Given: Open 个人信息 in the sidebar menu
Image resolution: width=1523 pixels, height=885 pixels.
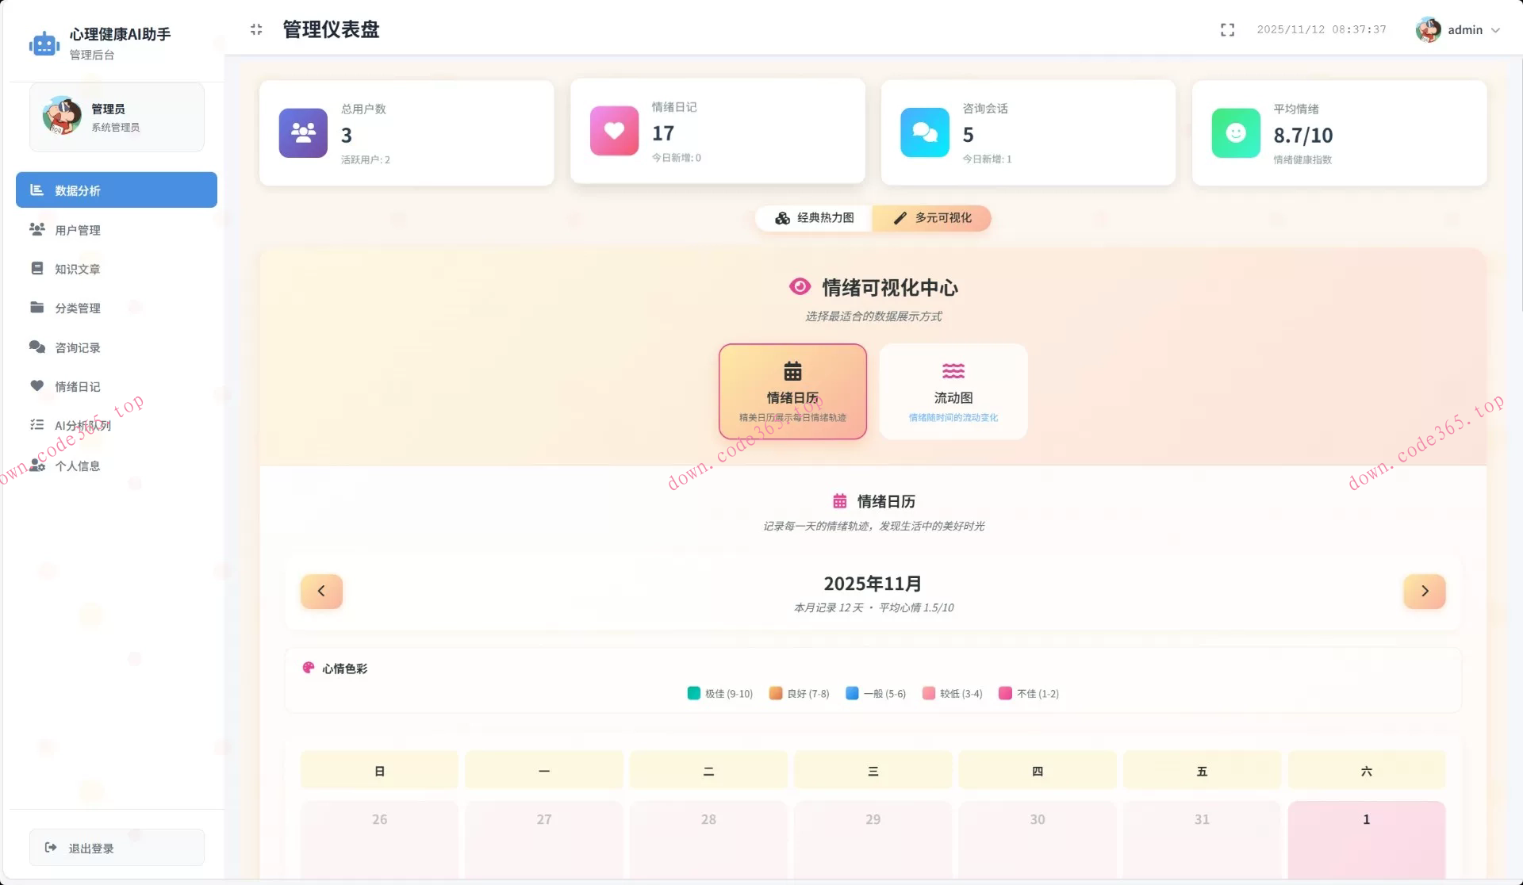Looking at the screenshot, I should 77,466.
